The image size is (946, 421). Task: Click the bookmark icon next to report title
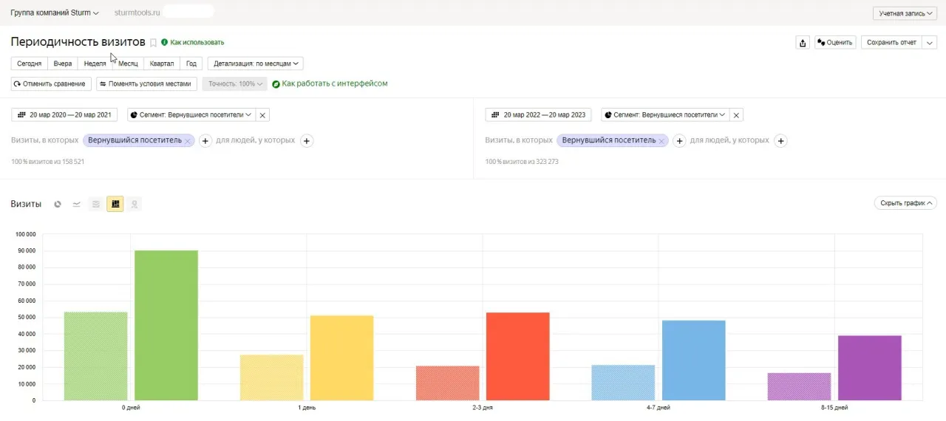pyautogui.click(x=154, y=43)
